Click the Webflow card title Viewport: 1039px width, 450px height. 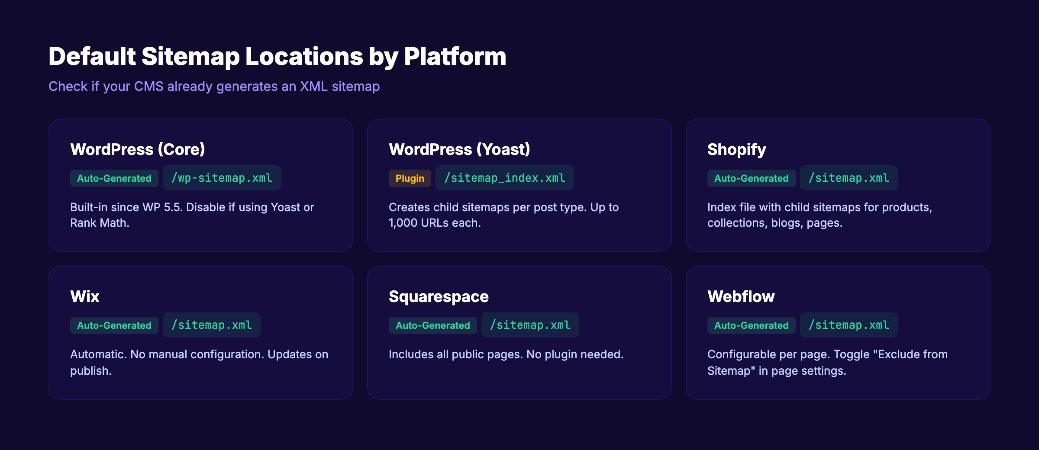pos(741,296)
